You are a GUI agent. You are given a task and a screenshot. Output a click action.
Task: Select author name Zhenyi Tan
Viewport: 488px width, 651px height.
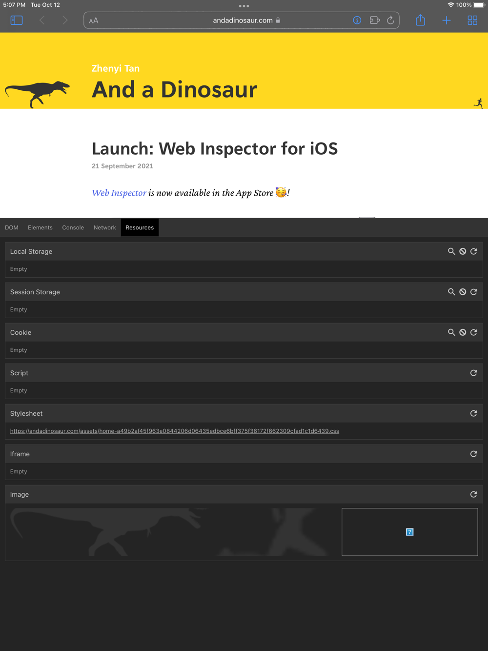tap(116, 68)
